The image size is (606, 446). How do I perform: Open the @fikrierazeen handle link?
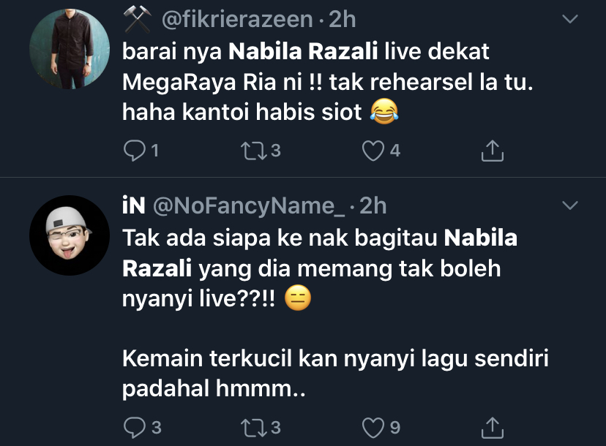click(236, 20)
